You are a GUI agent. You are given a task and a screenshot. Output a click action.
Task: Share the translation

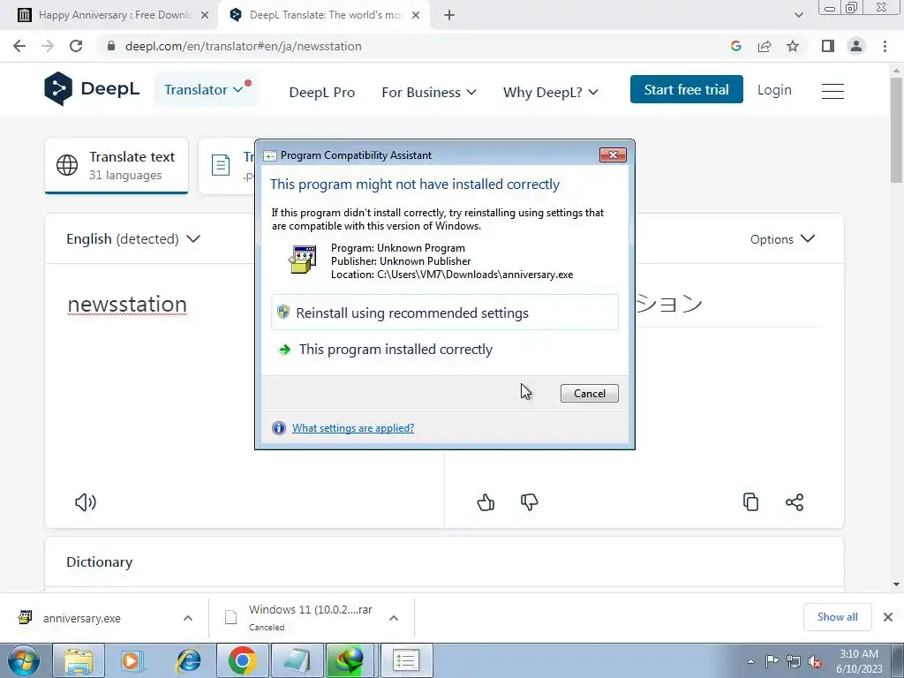[x=795, y=502]
